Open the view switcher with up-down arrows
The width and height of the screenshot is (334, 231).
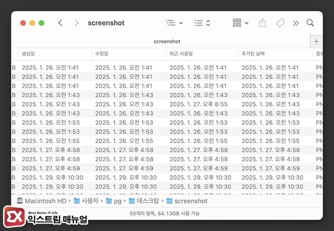click(x=202, y=23)
